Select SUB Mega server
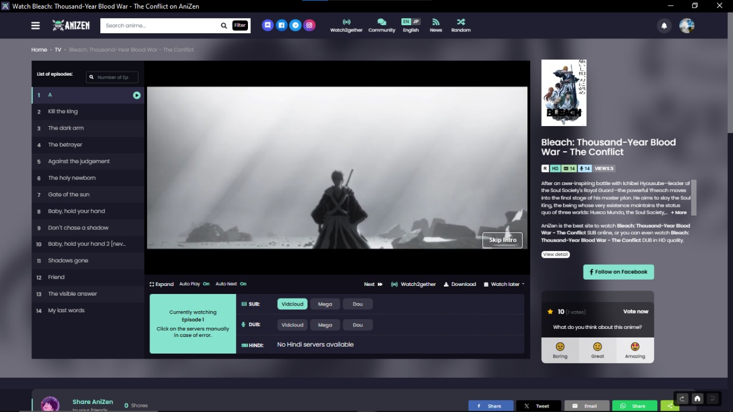 tap(325, 304)
